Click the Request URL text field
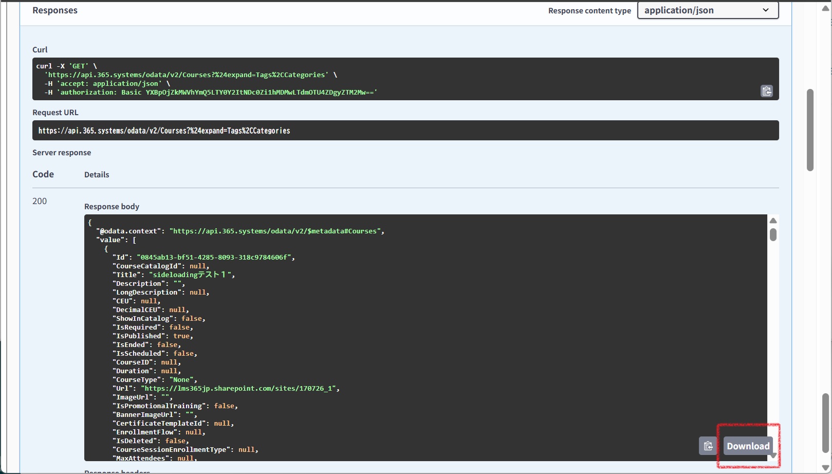The image size is (832, 474). (405, 131)
